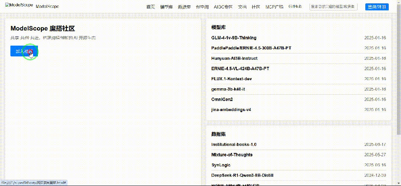
Task: Open the 模型库 nav item
Action: click(166, 7)
